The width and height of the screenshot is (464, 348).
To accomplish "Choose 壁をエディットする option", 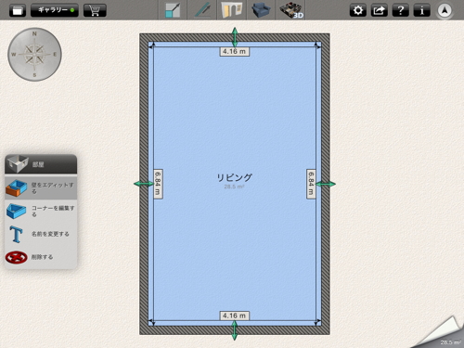I will tap(41, 187).
